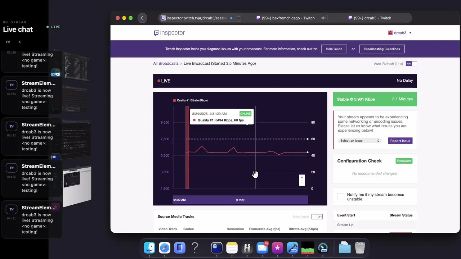Click the bitrate line end data point
This screenshot has width=461, height=259.
[x=307, y=152]
